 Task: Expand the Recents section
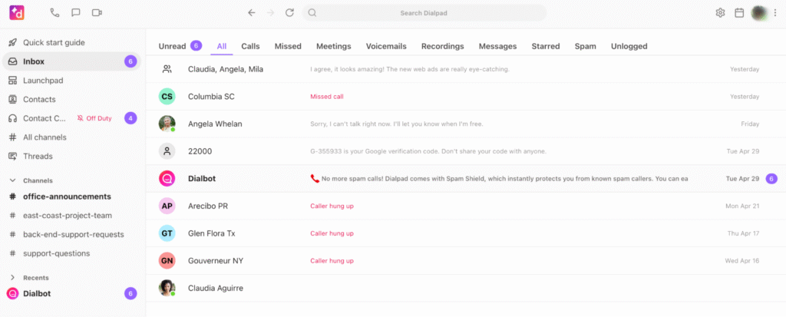(x=12, y=277)
